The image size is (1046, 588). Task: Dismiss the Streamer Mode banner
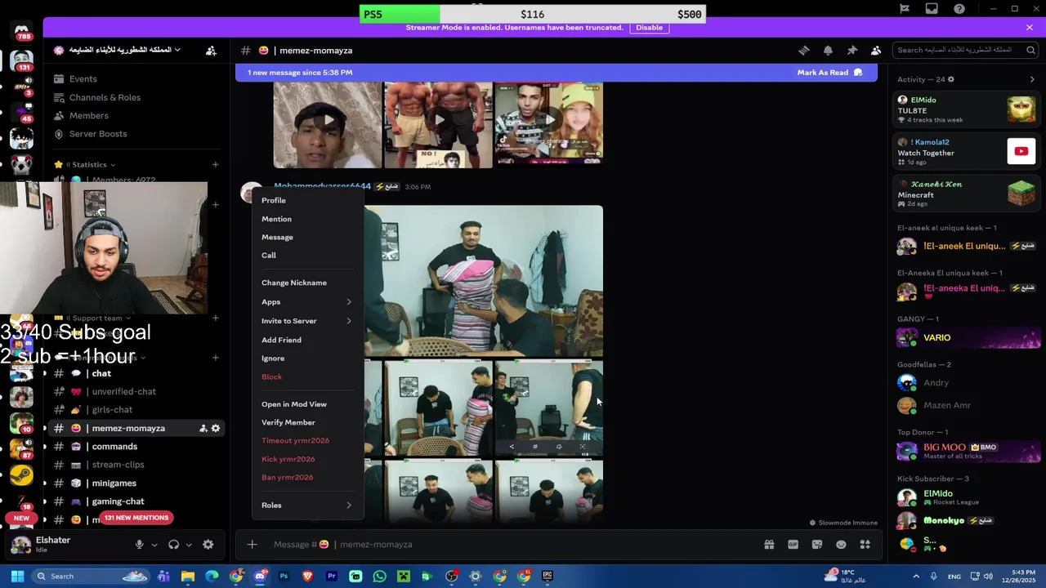click(1029, 28)
